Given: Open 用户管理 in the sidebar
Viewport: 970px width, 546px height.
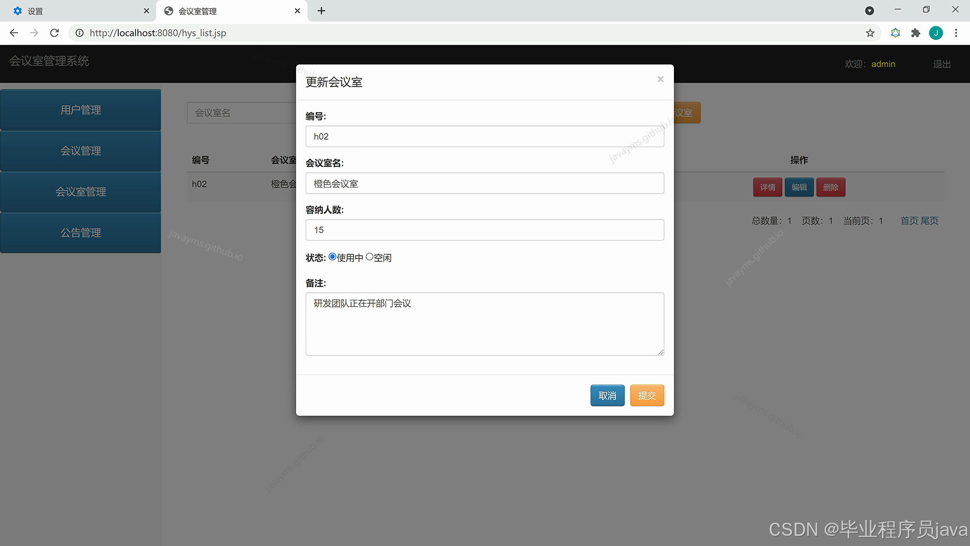Looking at the screenshot, I should (x=80, y=110).
